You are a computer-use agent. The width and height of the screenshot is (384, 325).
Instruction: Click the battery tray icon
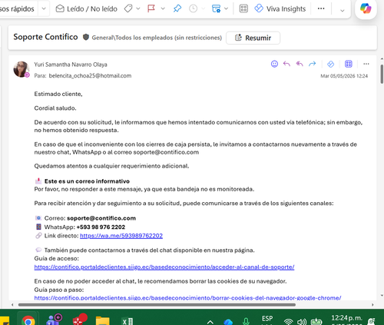pyautogui.click(x=316, y=321)
